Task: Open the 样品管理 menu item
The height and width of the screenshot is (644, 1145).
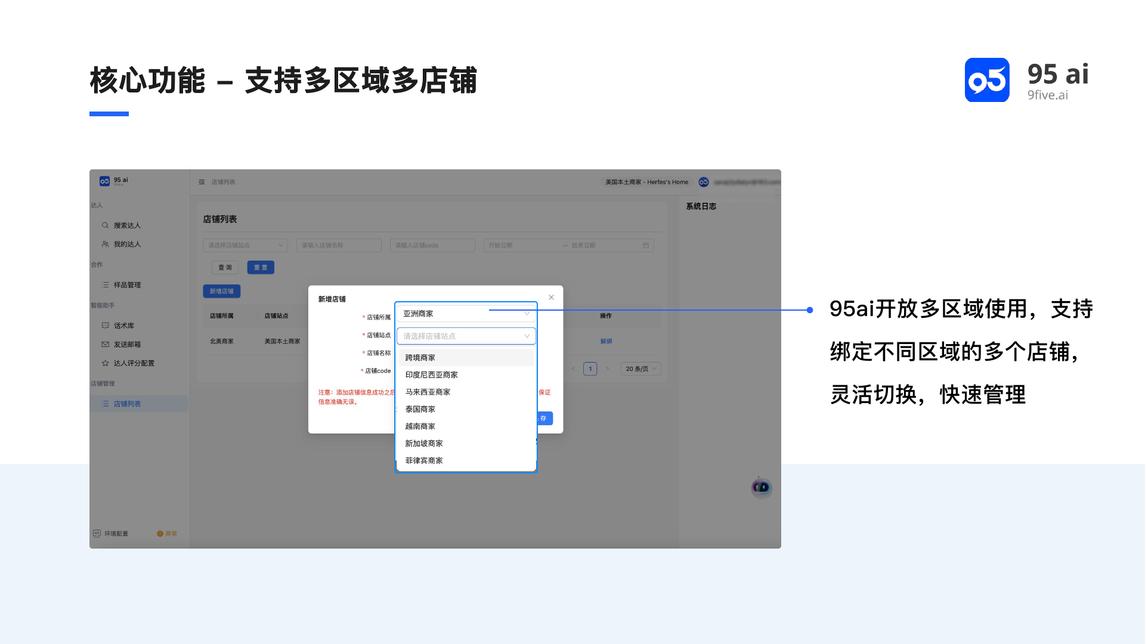Action: pyautogui.click(x=127, y=285)
